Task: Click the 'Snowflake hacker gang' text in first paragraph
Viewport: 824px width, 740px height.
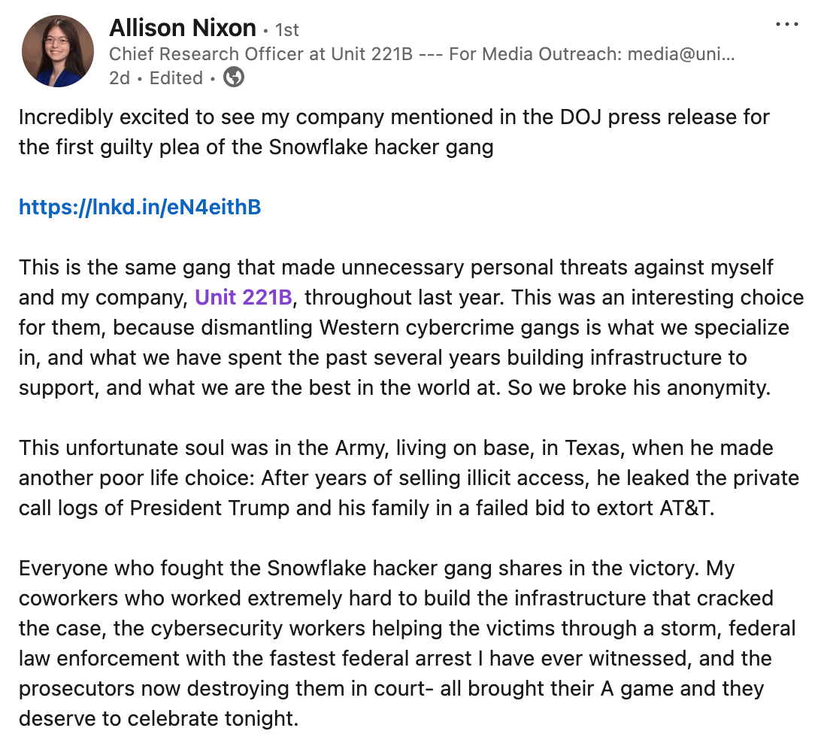Action: (x=381, y=147)
